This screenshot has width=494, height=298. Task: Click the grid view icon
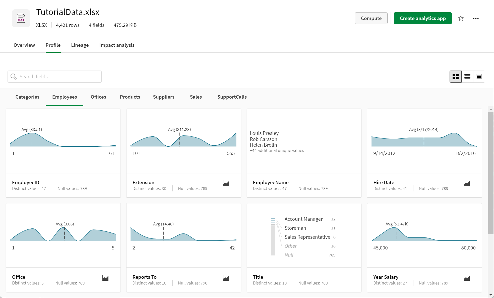(455, 76)
